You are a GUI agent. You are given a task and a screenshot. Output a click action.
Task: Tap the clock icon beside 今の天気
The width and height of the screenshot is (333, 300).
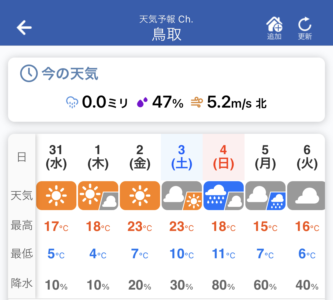click(x=29, y=73)
